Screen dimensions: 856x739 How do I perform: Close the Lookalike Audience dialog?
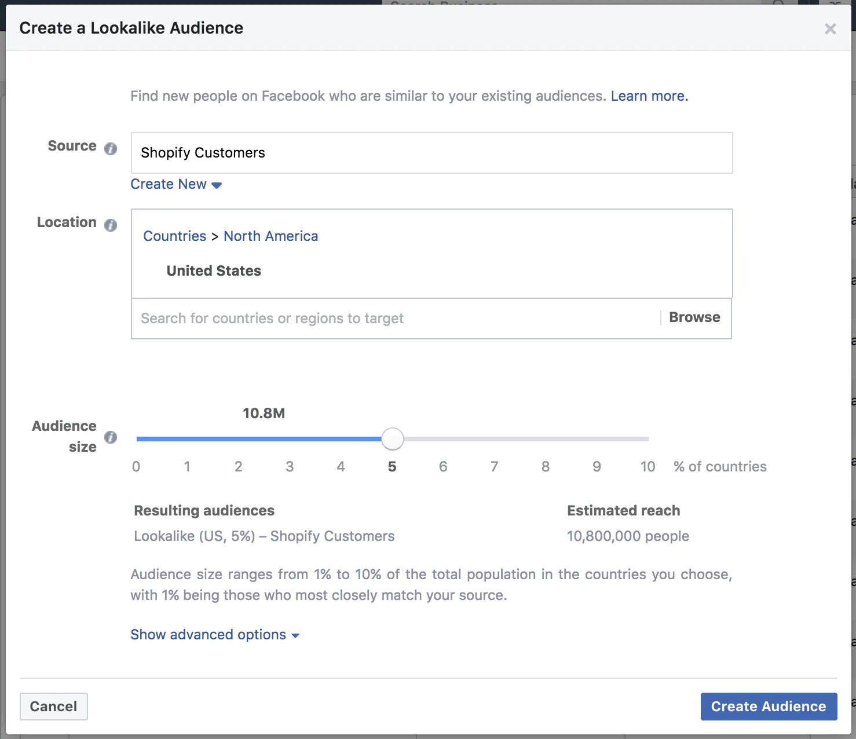click(x=830, y=29)
